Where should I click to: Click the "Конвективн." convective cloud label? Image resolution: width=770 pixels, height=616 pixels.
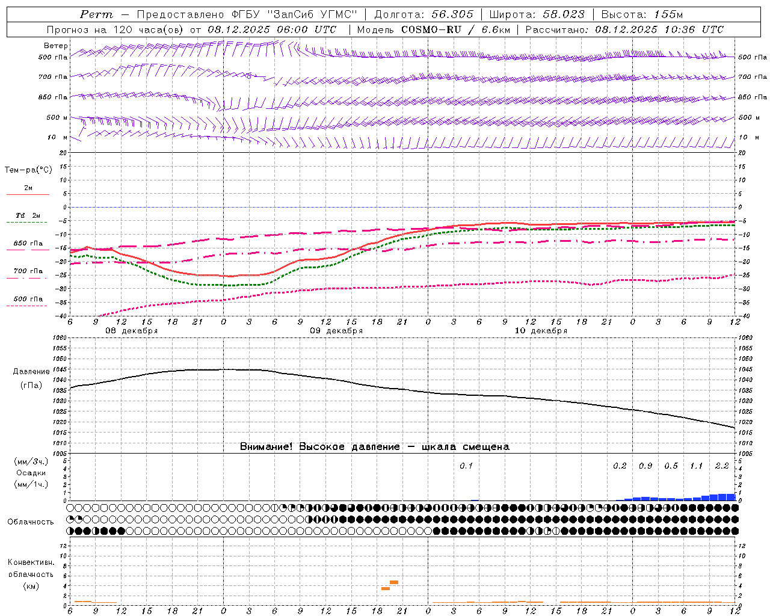tap(31, 562)
